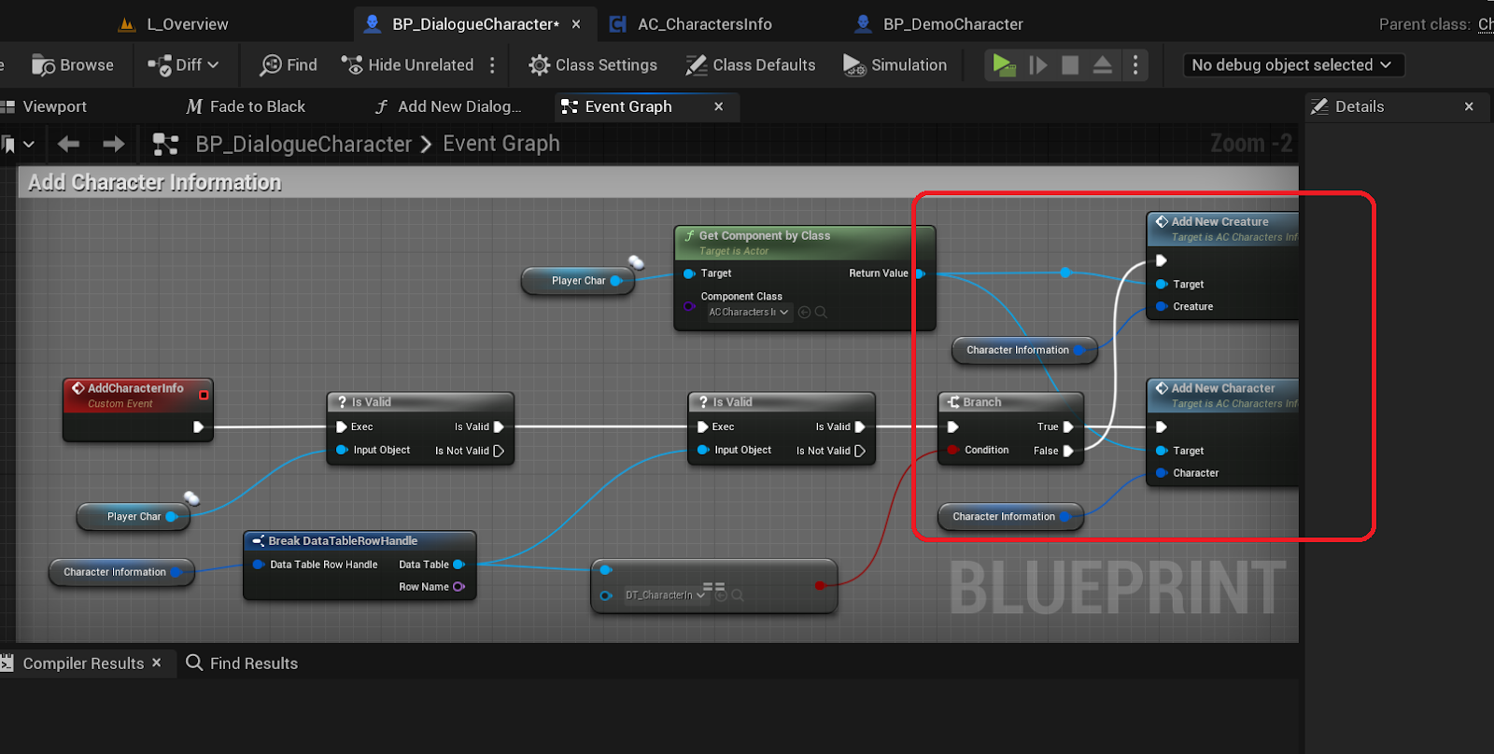Viewport: 1494px width, 754px height.
Task: Click the Row Name output pin
Action: click(x=458, y=587)
